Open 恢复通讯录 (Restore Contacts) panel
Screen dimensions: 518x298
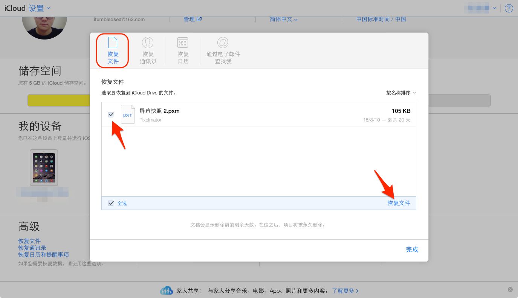tap(148, 50)
